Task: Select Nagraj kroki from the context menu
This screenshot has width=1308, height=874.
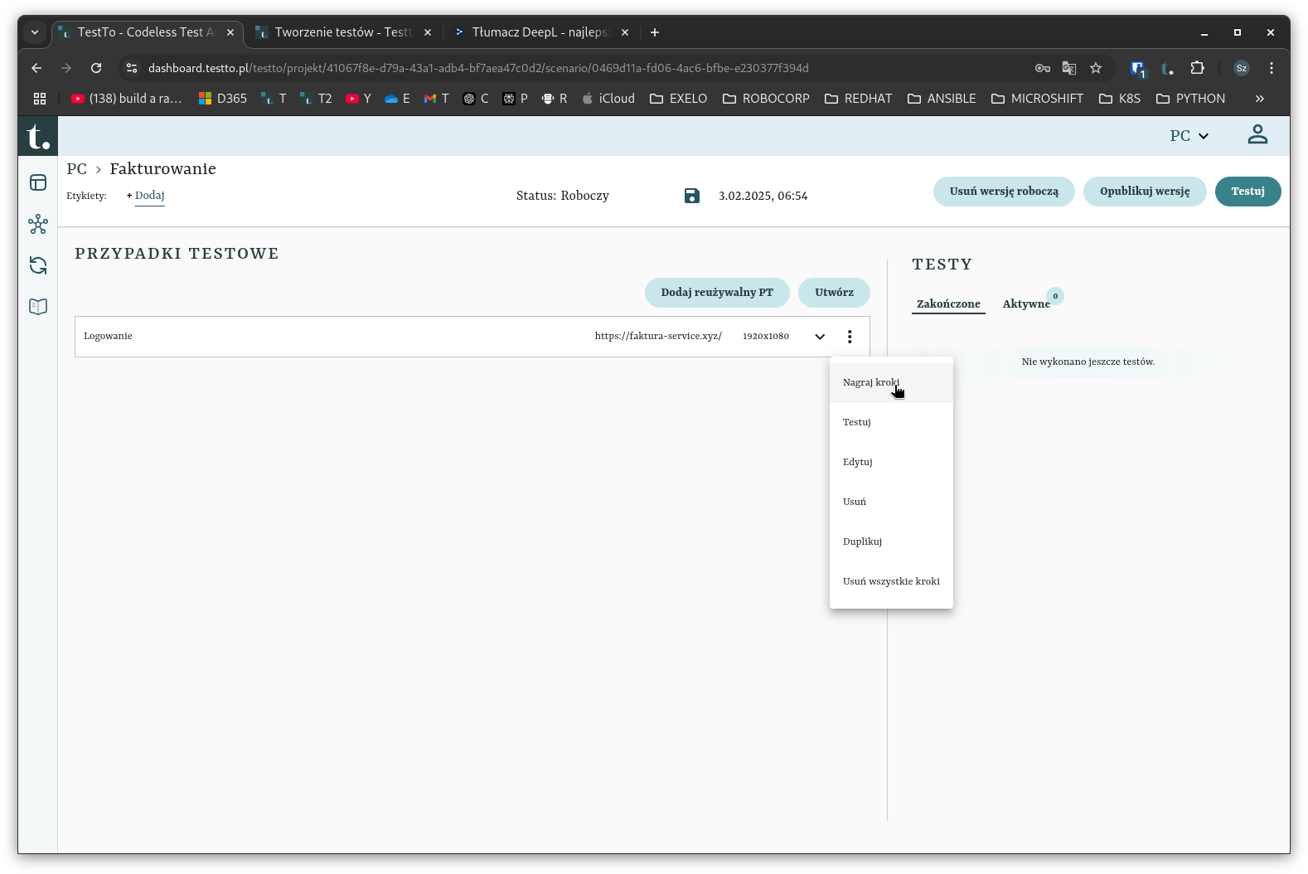Action: (x=871, y=382)
